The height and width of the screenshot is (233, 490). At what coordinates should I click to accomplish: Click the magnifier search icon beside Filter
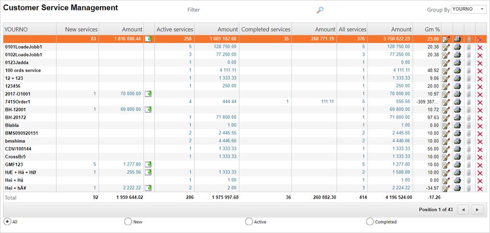pos(320,10)
